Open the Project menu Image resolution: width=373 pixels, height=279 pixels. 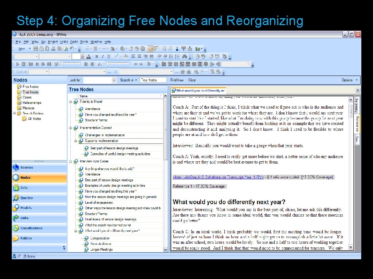coord(53,42)
